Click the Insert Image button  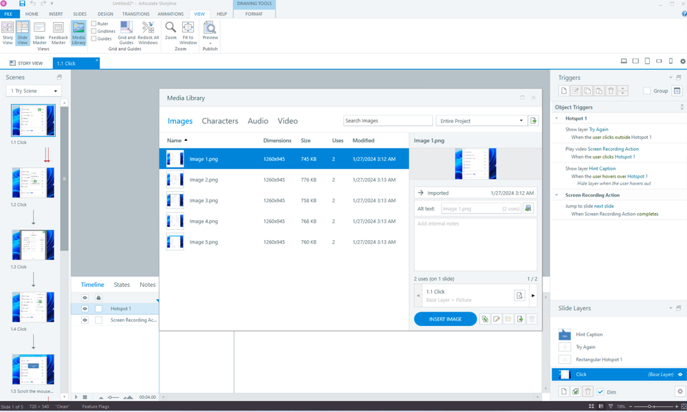click(445, 319)
